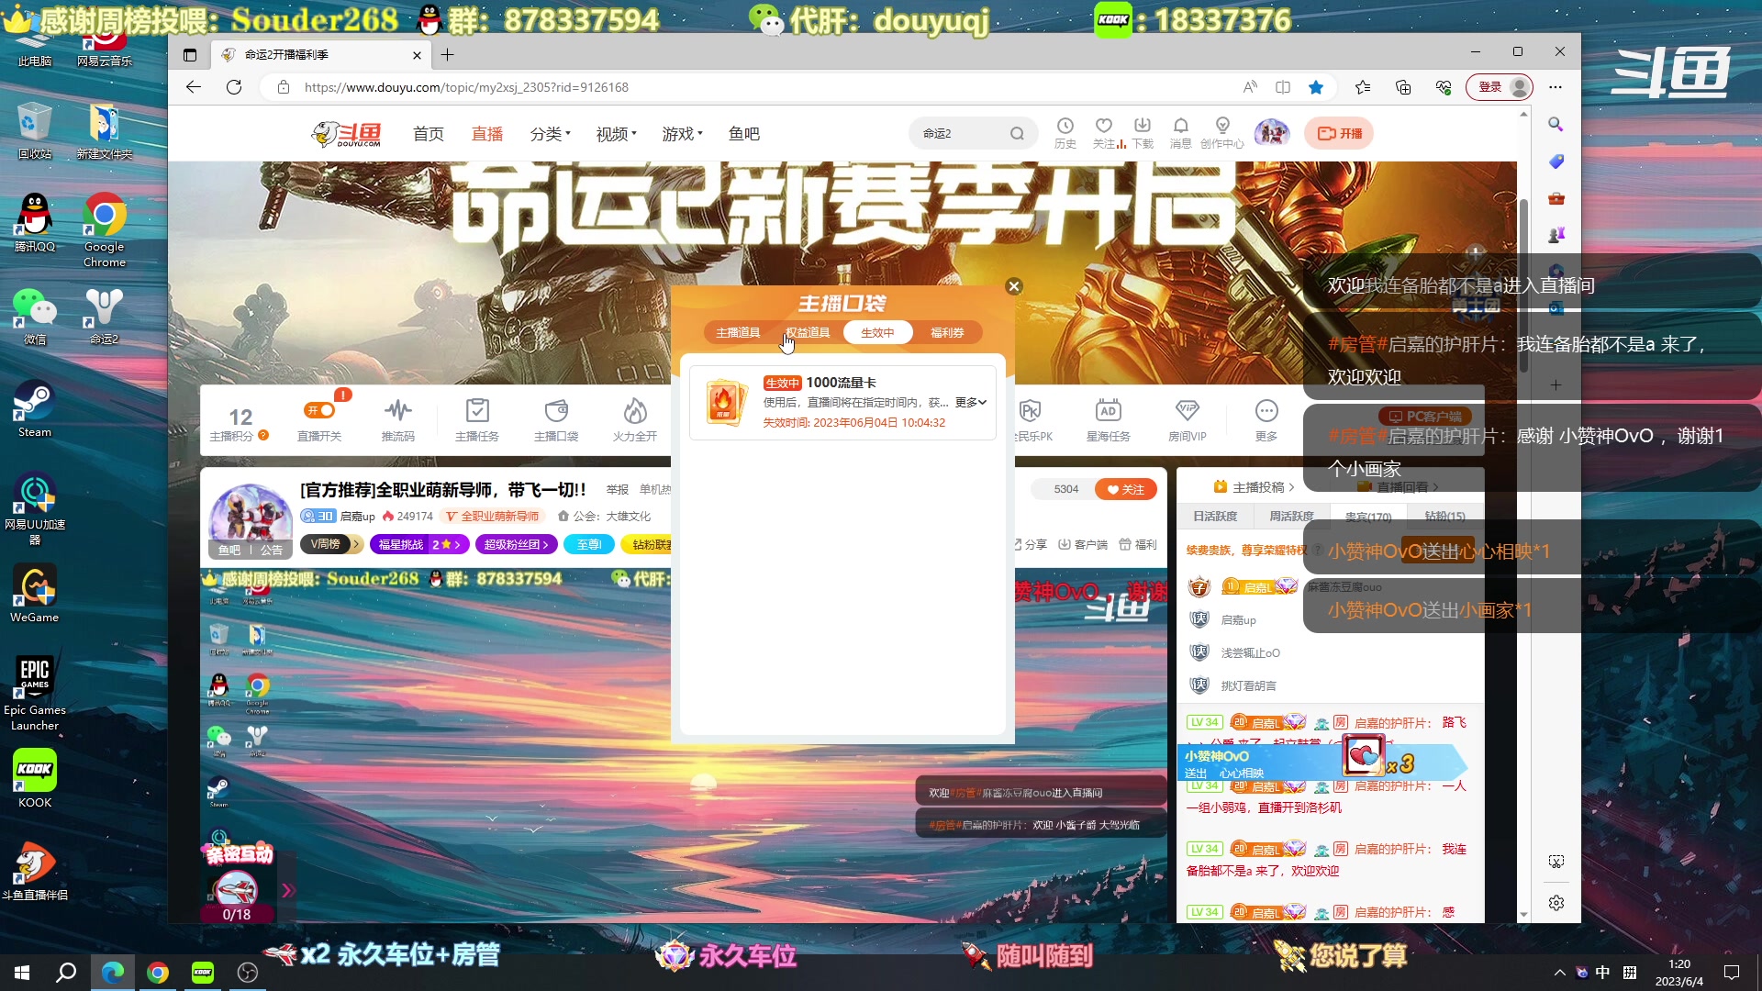1762x991 pixels.
Task: Click the 福利 gift button
Action: pos(1138,544)
